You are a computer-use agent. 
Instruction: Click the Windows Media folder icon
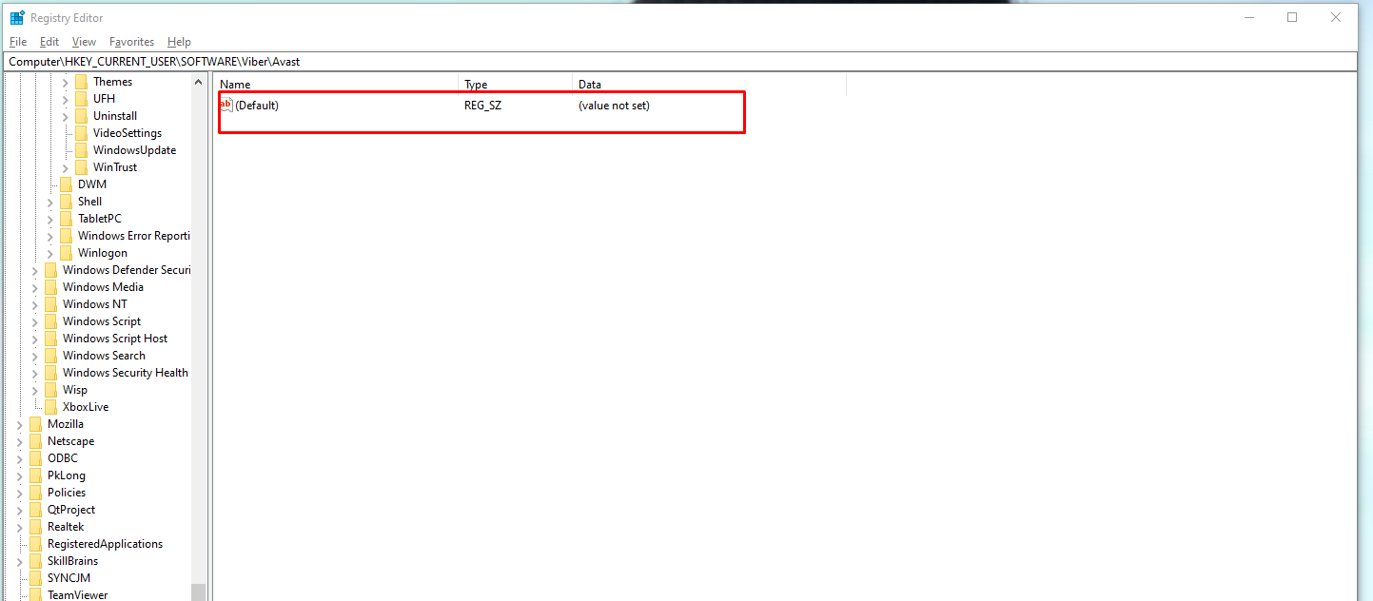coord(50,287)
